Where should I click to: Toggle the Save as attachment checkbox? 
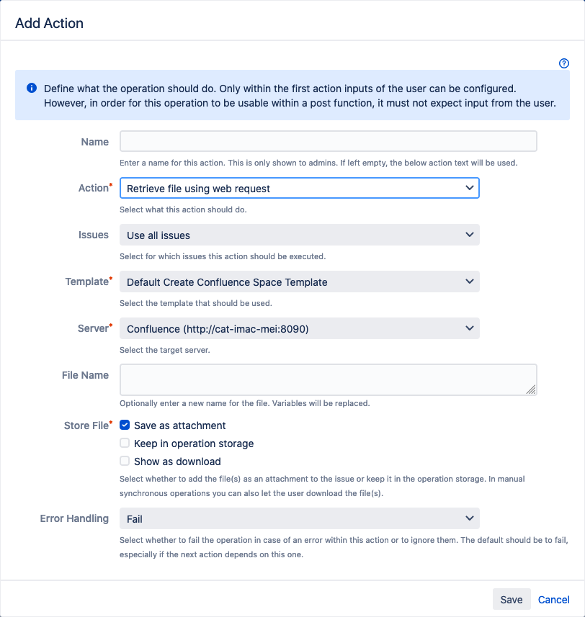pos(125,425)
